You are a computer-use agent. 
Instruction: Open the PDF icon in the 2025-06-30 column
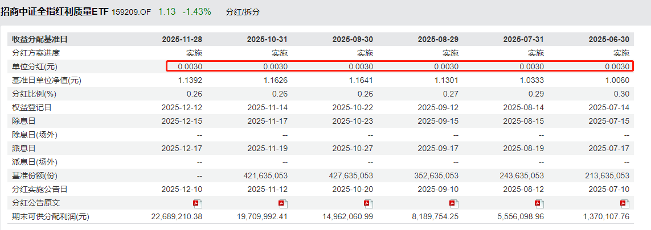click(625, 203)
